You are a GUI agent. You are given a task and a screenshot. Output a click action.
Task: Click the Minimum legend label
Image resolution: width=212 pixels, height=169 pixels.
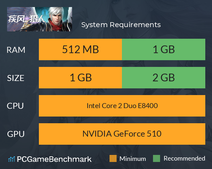[x=132, y=159]
